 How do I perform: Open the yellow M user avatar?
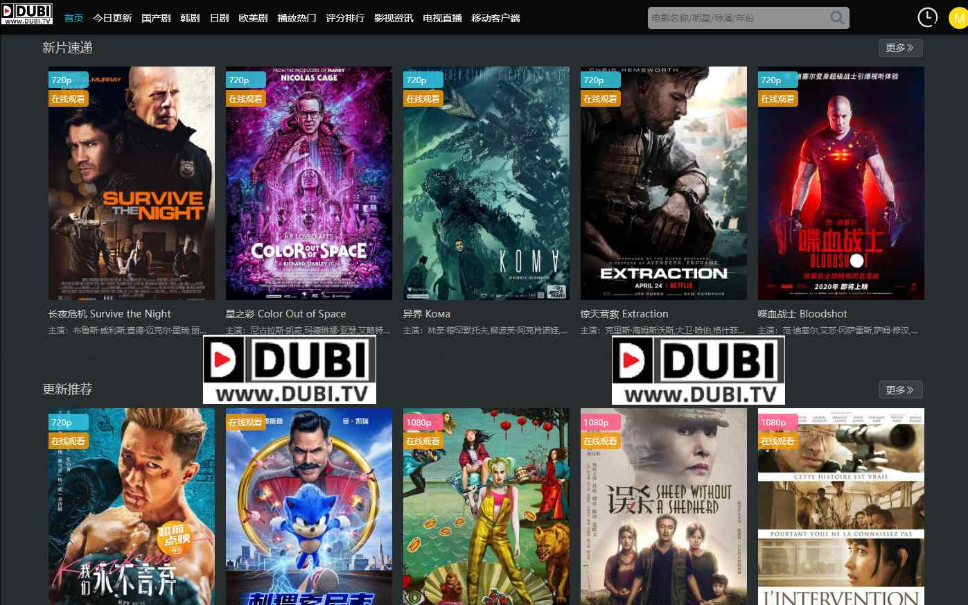click(x=958, y=18)
